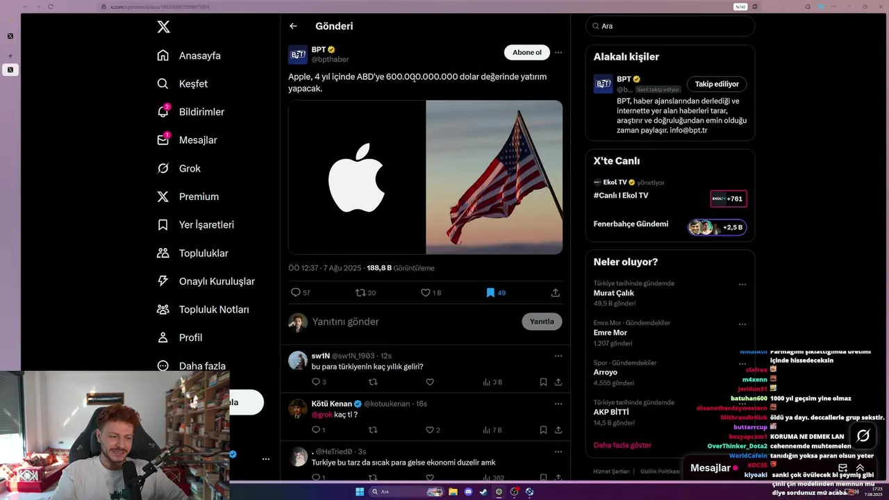This screenshot has width=889, height=500.
Task: Open the floating Grok button
Action: [863, 436]
